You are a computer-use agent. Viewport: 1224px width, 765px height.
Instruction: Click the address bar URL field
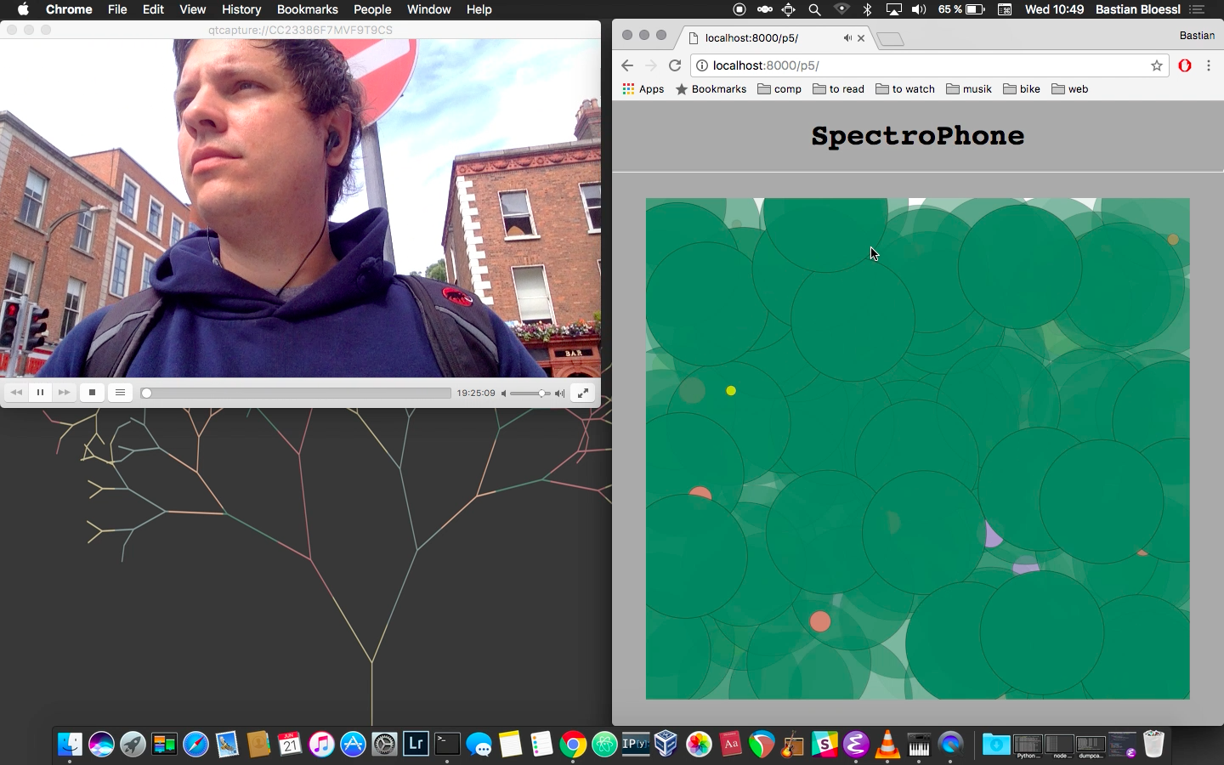point(918,65)
